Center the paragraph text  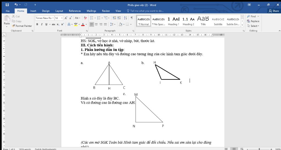[96, 24]
